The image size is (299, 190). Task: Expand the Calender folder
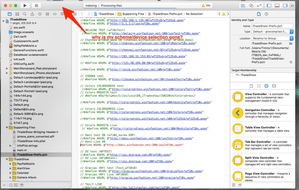(x=11, y=173)
